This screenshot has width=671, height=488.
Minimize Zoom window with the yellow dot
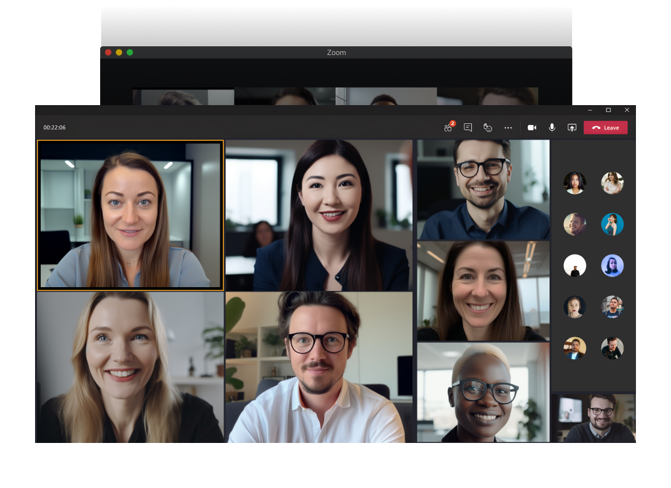[x=119, y=52]
